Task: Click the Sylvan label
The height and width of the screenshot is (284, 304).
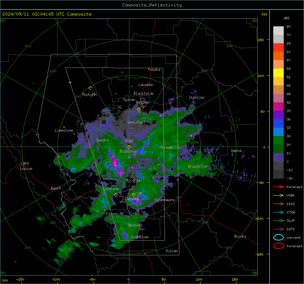Action: (x=129, y=100)
